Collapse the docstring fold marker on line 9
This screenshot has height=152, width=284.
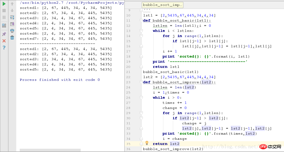(141, 11)
